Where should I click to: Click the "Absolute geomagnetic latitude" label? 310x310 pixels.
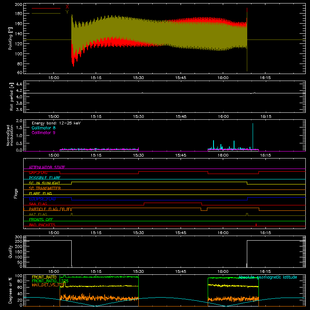[268, 277]
